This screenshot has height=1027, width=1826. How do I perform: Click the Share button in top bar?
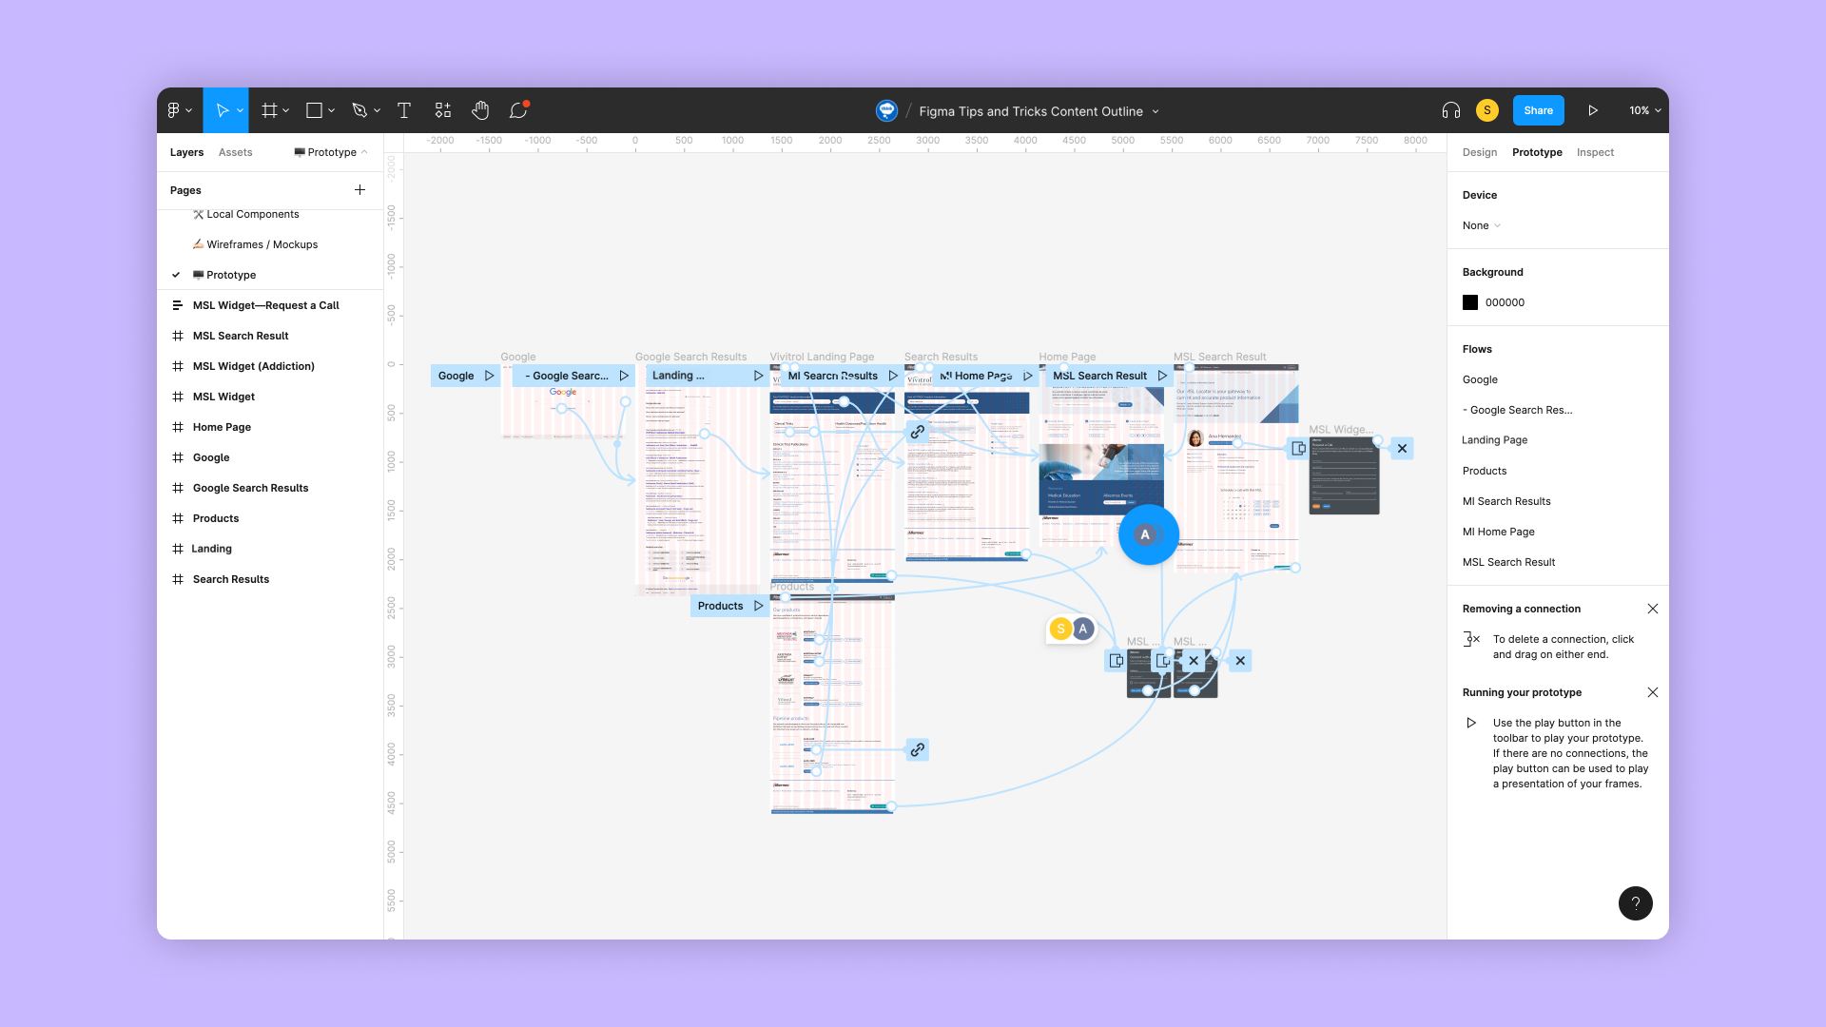tap(1539, 110)
